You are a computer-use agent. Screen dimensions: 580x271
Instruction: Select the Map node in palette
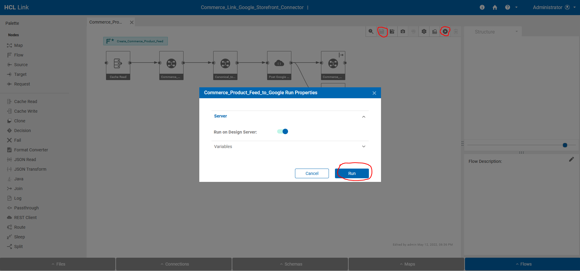tap(15, 45)
